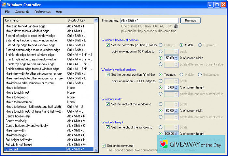This screenshot has width=228, height=156.
Task: Decrease the window width percent value
Action: point(176,112)
